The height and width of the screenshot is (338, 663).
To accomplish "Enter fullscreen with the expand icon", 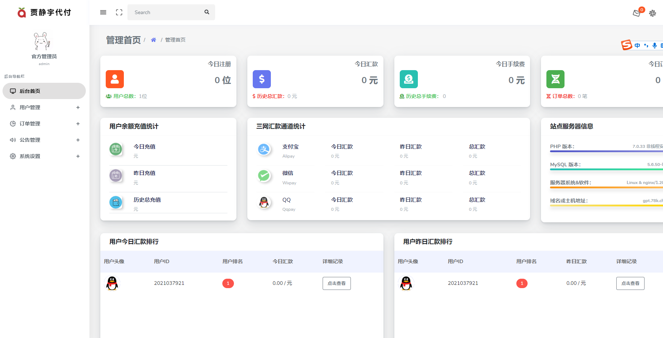I will coord(119,12).
